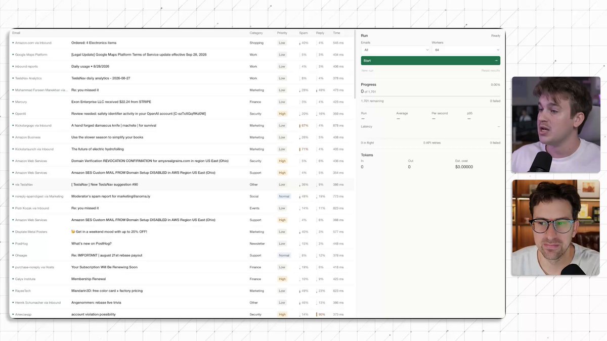The image size is (607, 341).
Task: Click the 67% spam value for Kickstartergogo
Action: [x=305, y=125]
